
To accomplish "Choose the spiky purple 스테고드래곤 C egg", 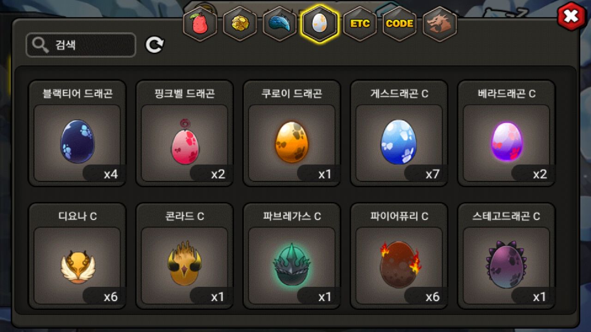I will point(507,256).
